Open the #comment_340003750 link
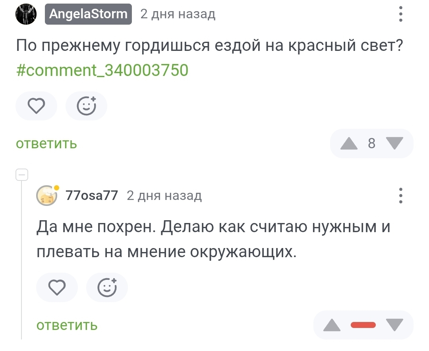The image size is (429, 351). [102, 70]
